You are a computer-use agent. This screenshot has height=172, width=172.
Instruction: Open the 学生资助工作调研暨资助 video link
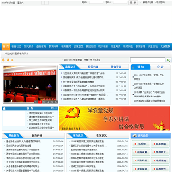41,120
